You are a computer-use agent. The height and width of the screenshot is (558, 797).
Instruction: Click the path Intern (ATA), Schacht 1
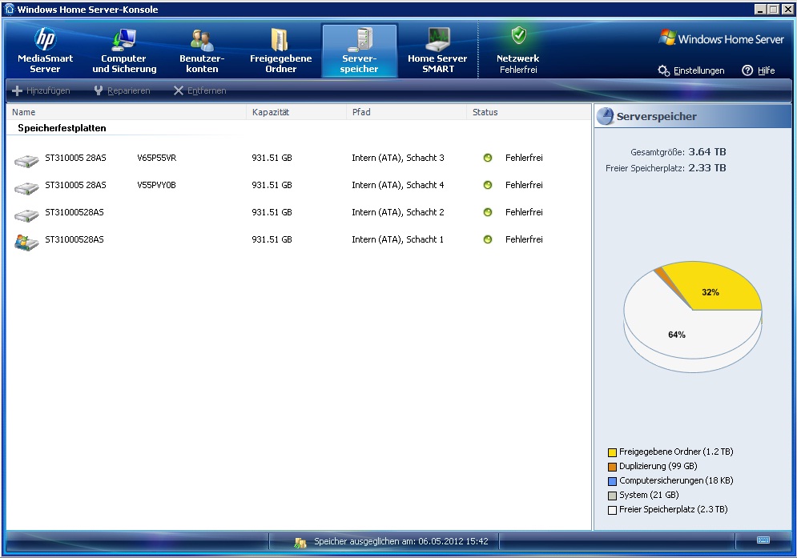(398, 239)
